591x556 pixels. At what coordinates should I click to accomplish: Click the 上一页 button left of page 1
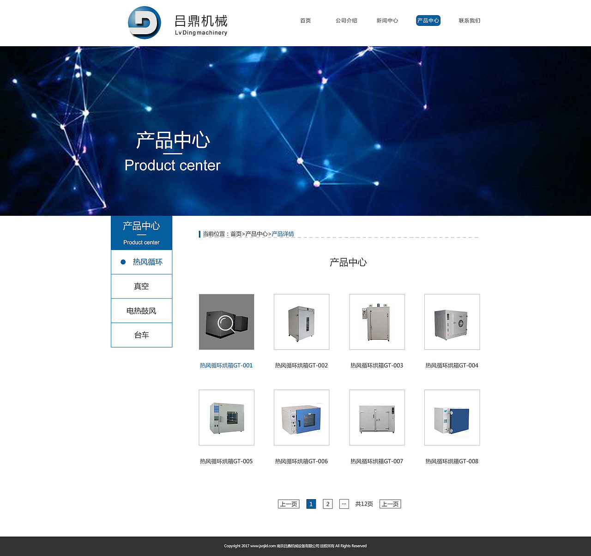(x=289, y=504)
